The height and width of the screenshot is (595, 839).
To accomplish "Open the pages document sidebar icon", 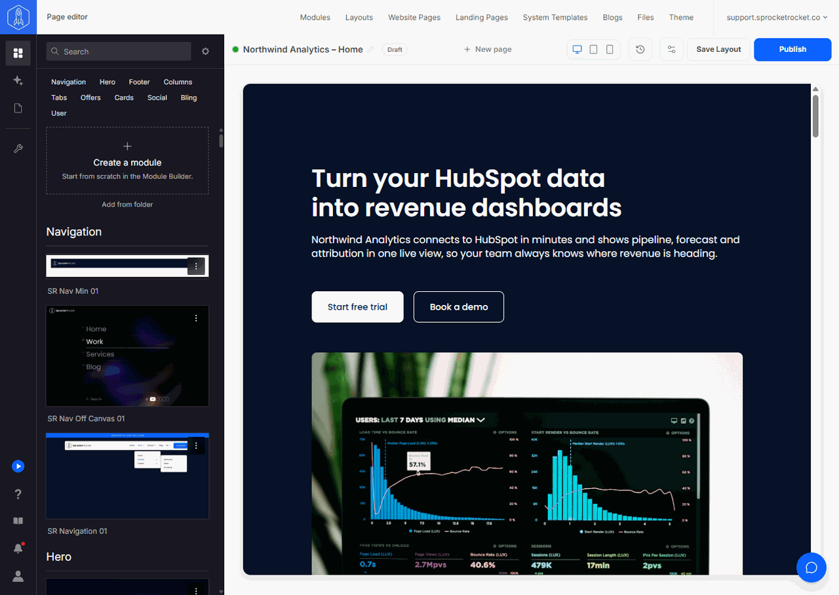I will [x=18, y=108].
